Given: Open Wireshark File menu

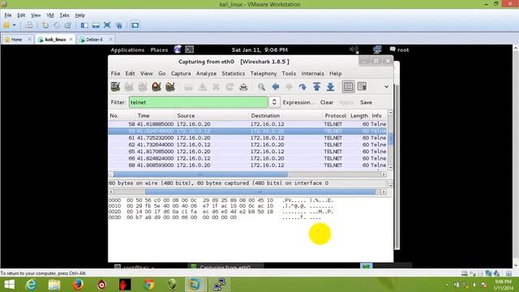Looking at the screenshot, I should (115, 74).
